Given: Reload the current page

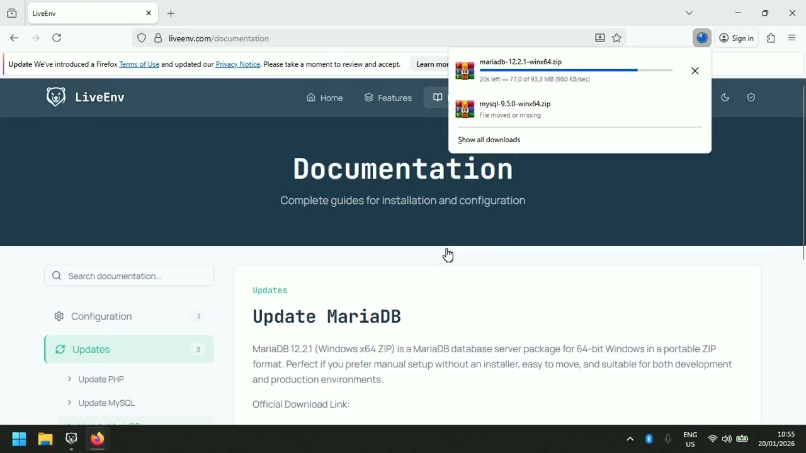Looking at the screenshot, I should 57,38.
